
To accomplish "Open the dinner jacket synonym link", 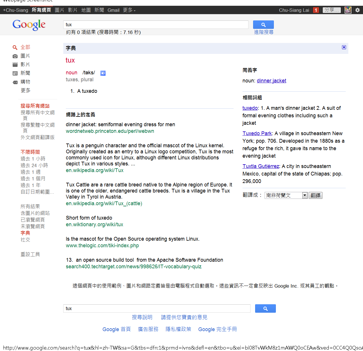I will pos(272,81).
